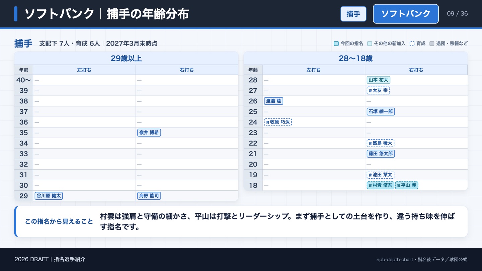This screenshot has height=271, width=482.
Task: Select player chip 牧原 巧汰
Action: 278,122
